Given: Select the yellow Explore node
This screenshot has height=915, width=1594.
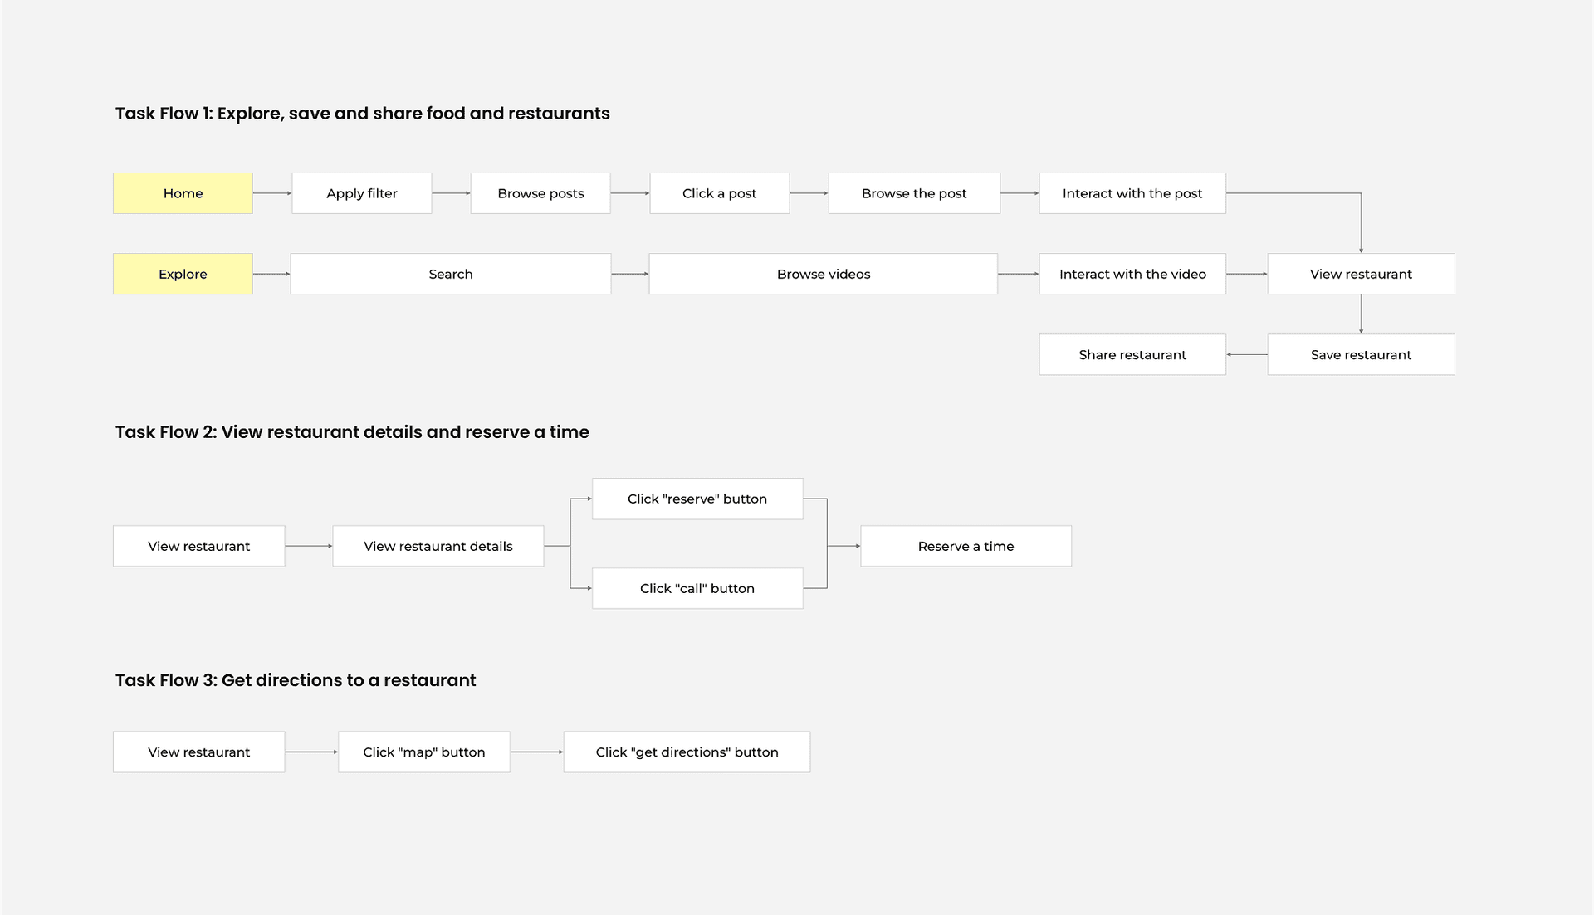Looking at the screenshot, I should tap(183, 274).
